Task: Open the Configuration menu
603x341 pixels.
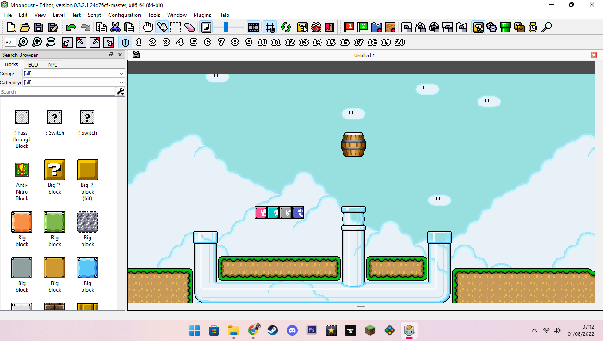Action: tap(125, 15)
